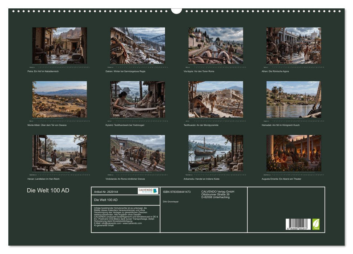Click the info@calvendo.com email line
Viewport: 353px width, 254px height.
pos(118,223)
